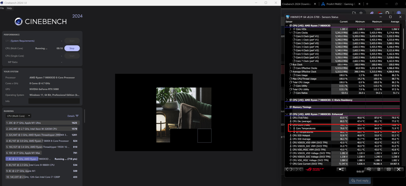Select the Ryzen 7 5800X ranking row
The width and height of the screenshot is (406, 186).
tap(43, 141)
